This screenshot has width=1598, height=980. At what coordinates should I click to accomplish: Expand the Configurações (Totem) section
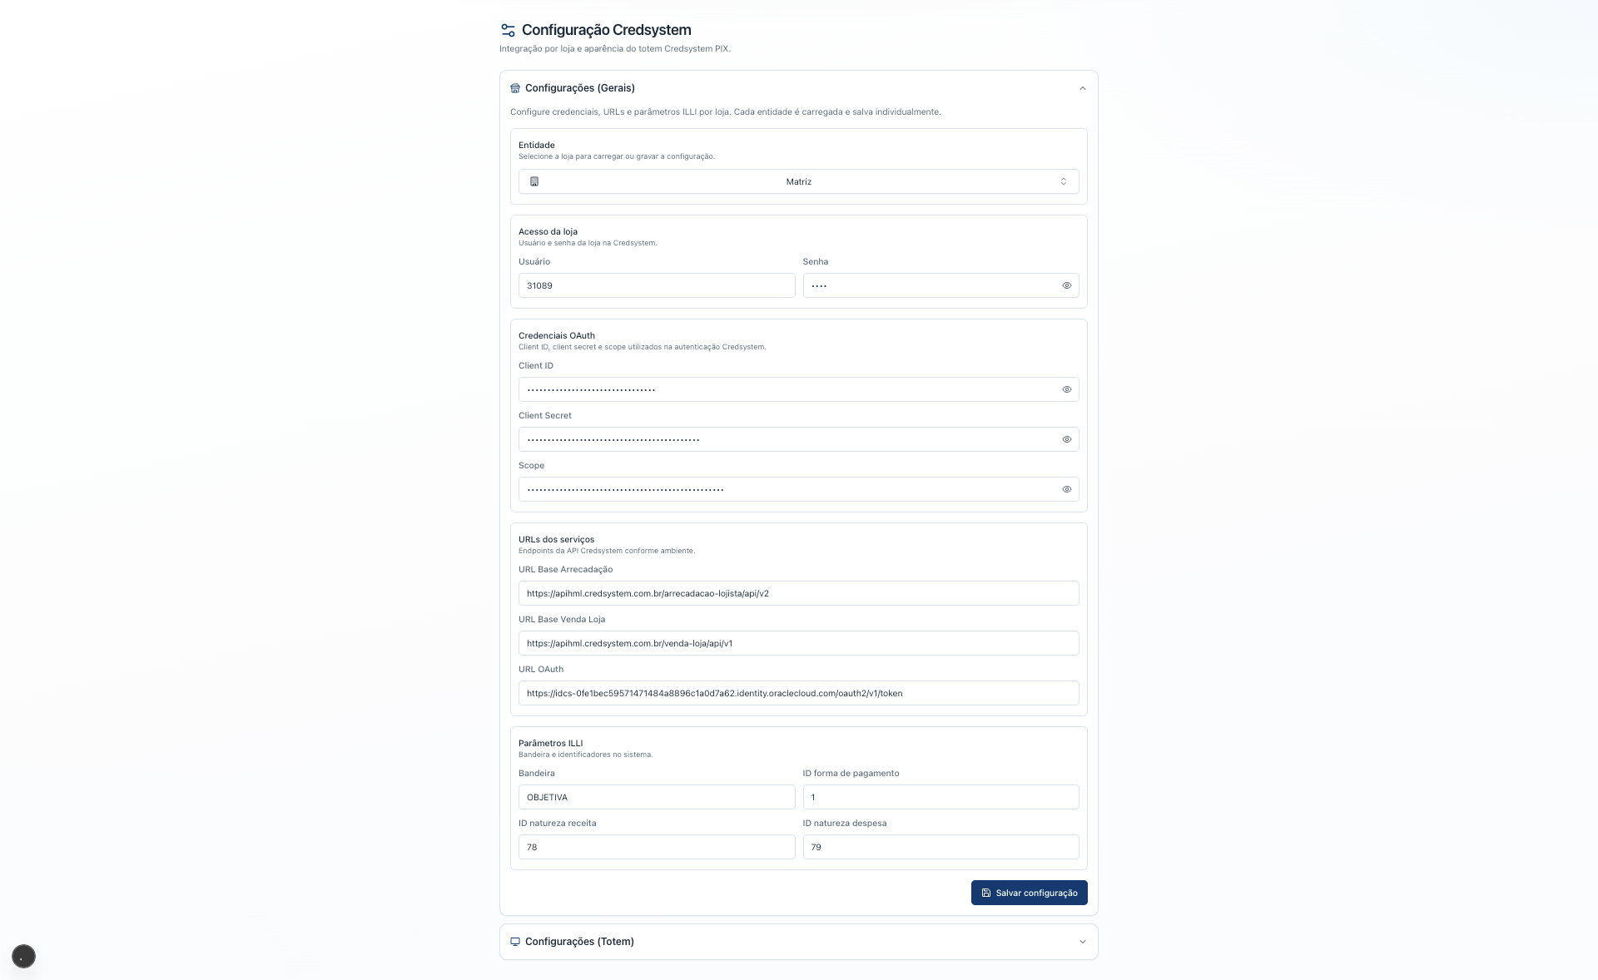pos(1083,942)
